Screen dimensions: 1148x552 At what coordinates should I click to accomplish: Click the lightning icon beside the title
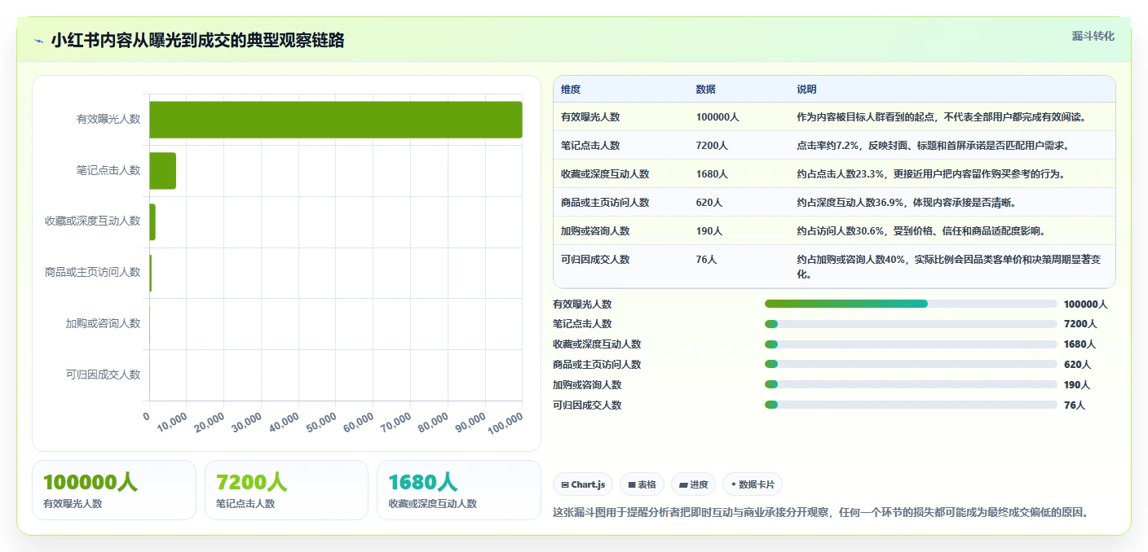click(38, 41)
